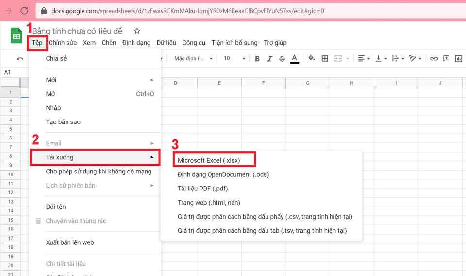The height and width of the screenshot is (276, 466).
Task: Click the Google Sheets home icon
Action: click(x=17, y=36)
